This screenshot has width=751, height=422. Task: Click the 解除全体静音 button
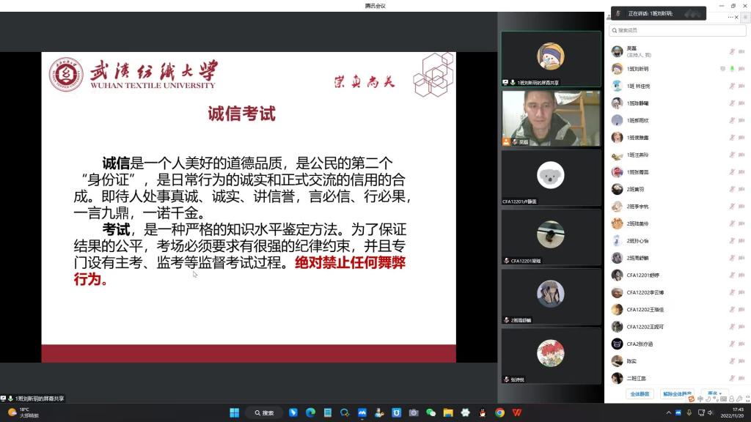(678, 394)
